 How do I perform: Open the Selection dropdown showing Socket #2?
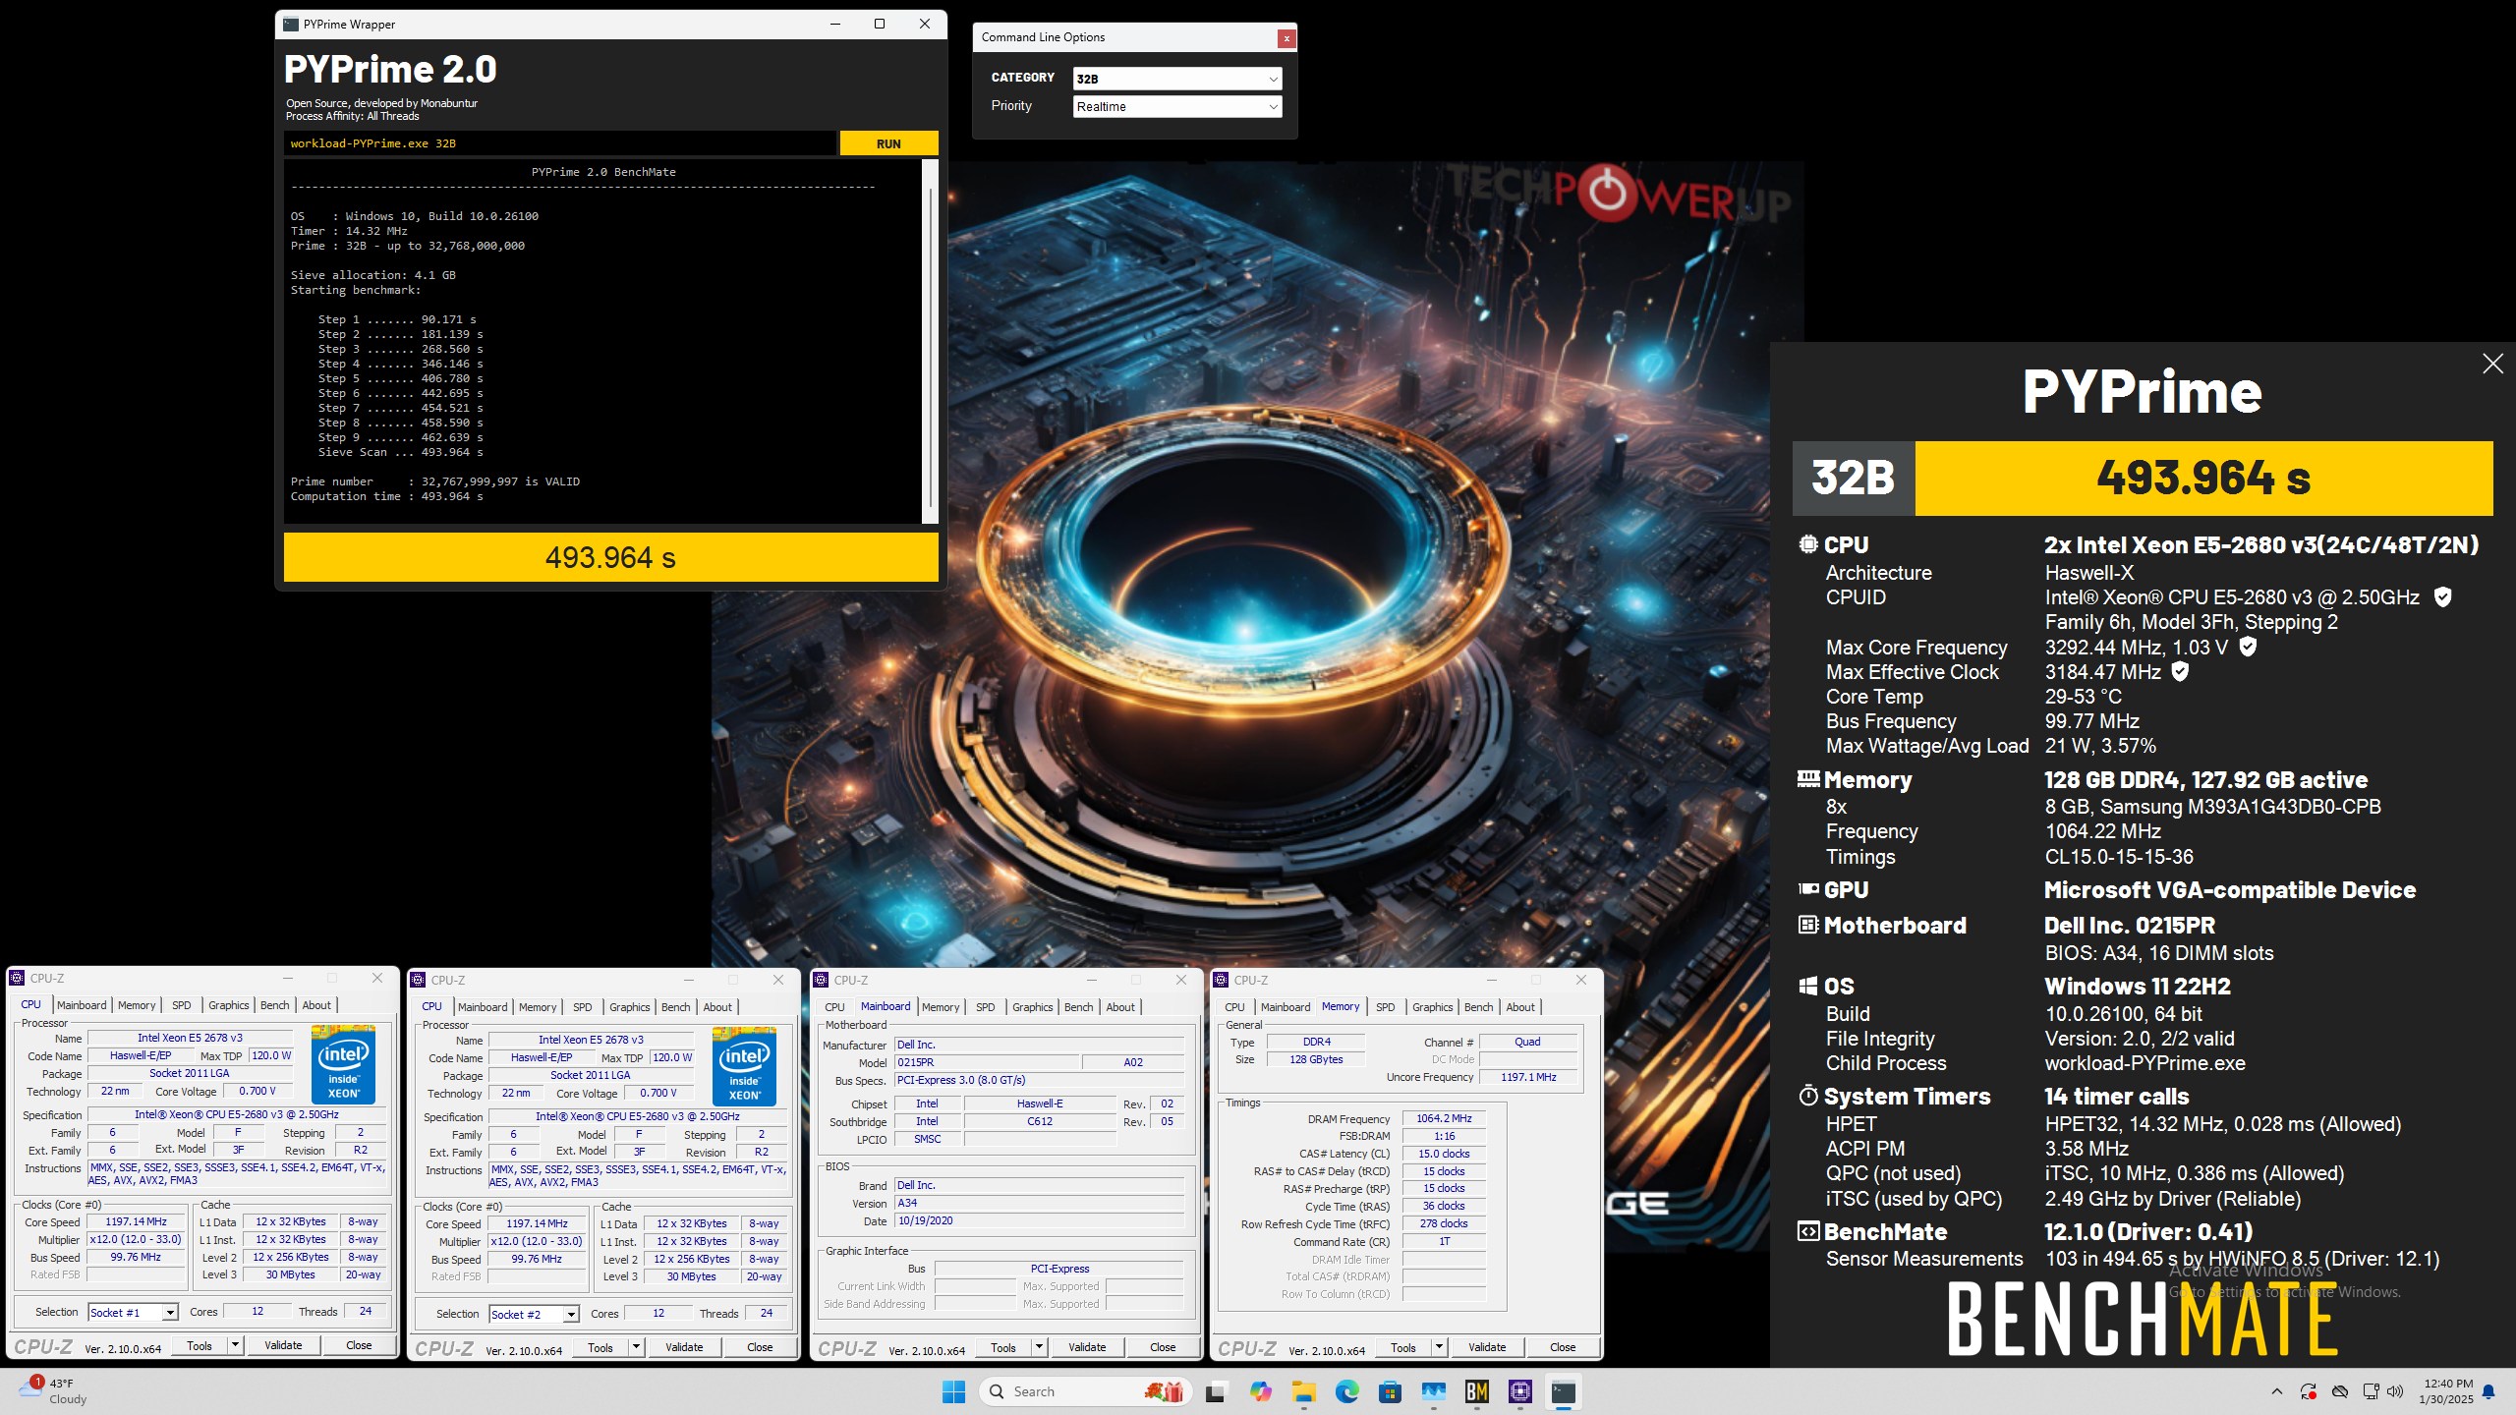click(x=534, y=1314)
